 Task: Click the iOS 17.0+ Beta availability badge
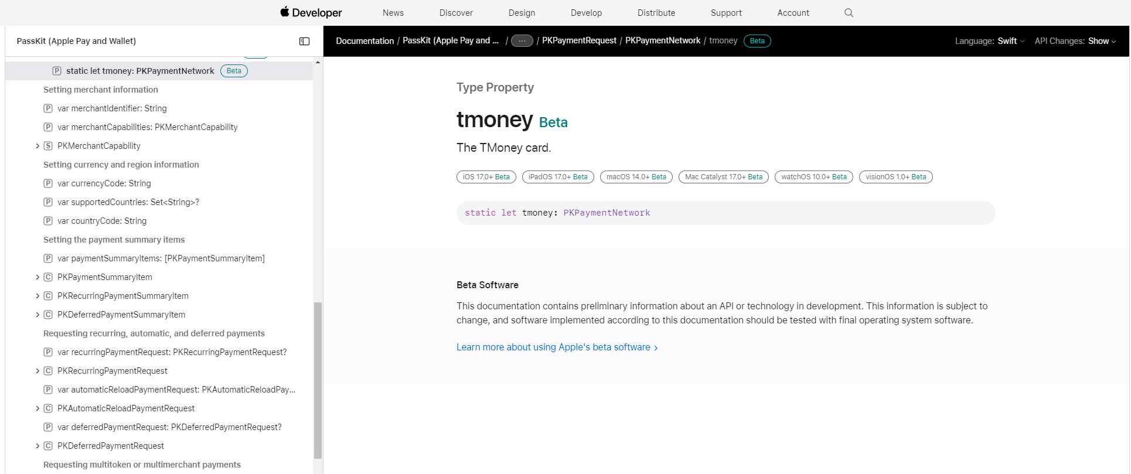pos(486,177)
